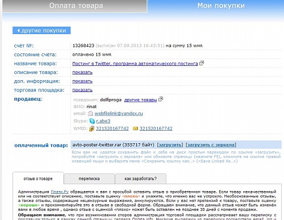284x220 pixels.
Task: Download via загрузить с зеркала link
Action: 211,145
